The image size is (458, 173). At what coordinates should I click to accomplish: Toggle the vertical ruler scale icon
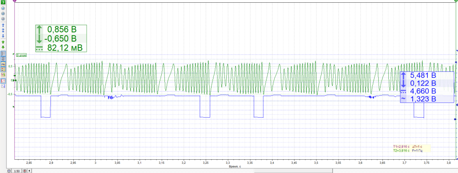point(3,54)
